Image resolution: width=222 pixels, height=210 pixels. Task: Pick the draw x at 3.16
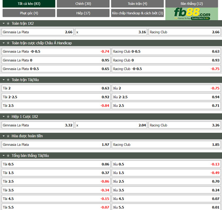pos(111,32)
